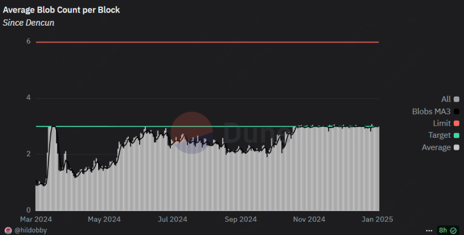Toggle the Target series legend label

(439, 135)
